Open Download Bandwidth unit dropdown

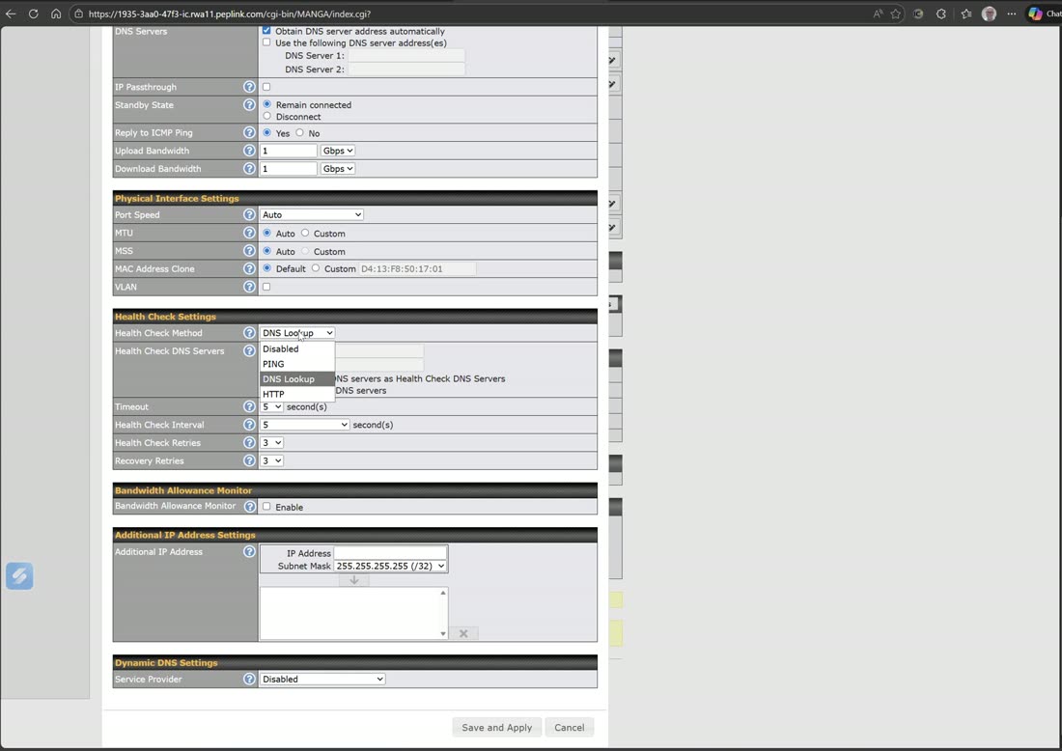tap(337, 169)
